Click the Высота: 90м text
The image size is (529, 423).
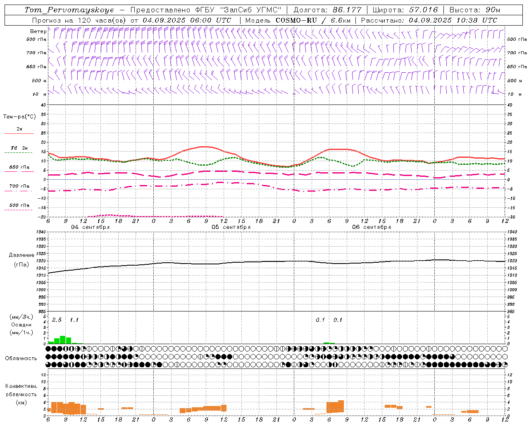[474, 10]
